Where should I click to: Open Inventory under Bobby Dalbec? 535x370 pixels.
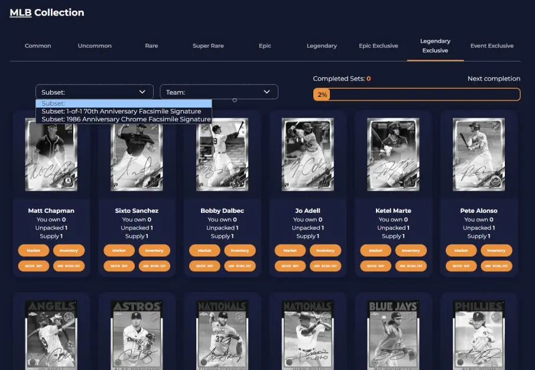tap(240, 250)
